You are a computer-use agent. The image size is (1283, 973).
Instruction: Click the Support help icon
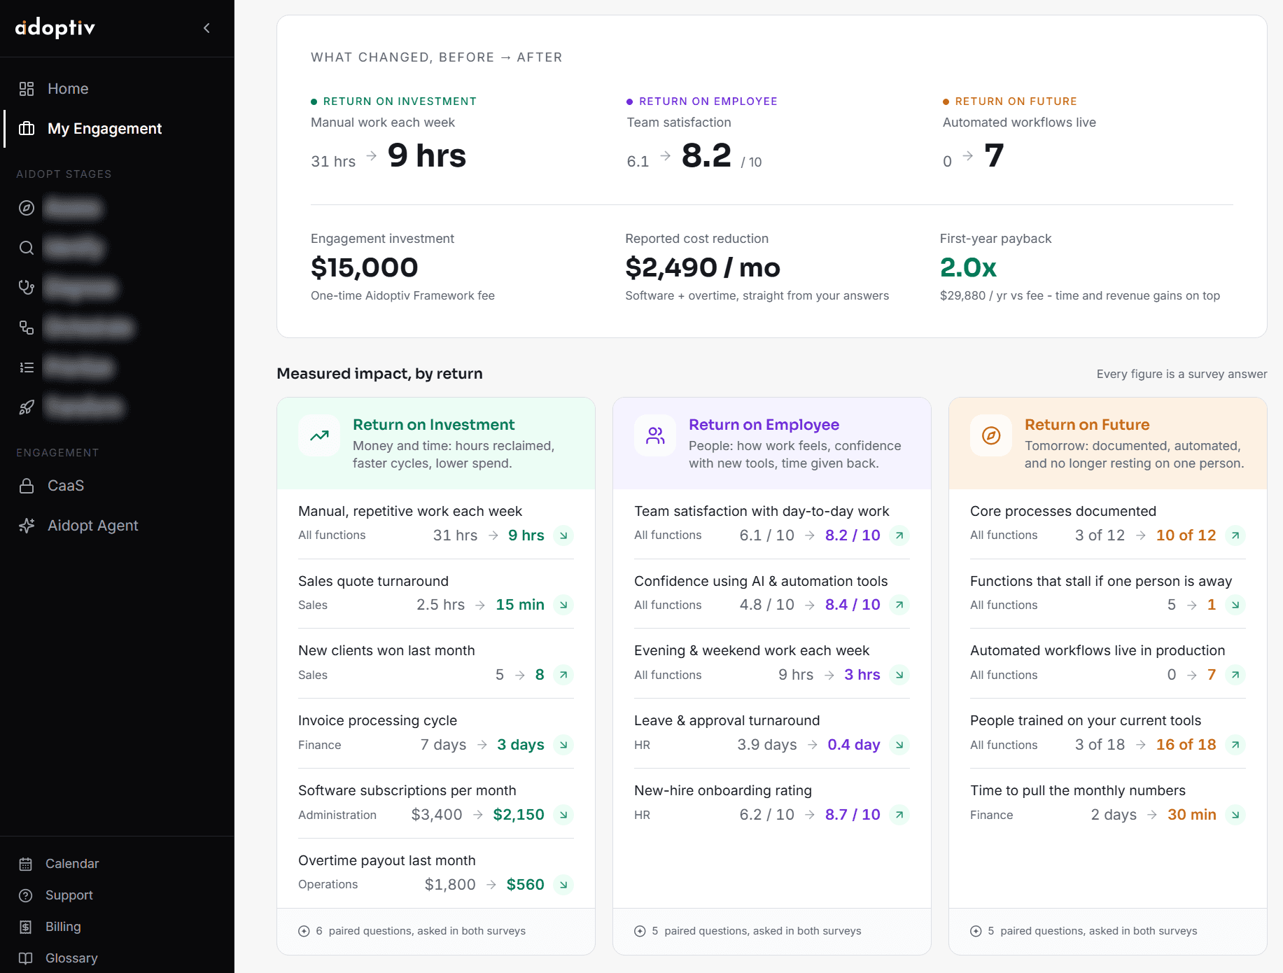(x=26, y=895)
